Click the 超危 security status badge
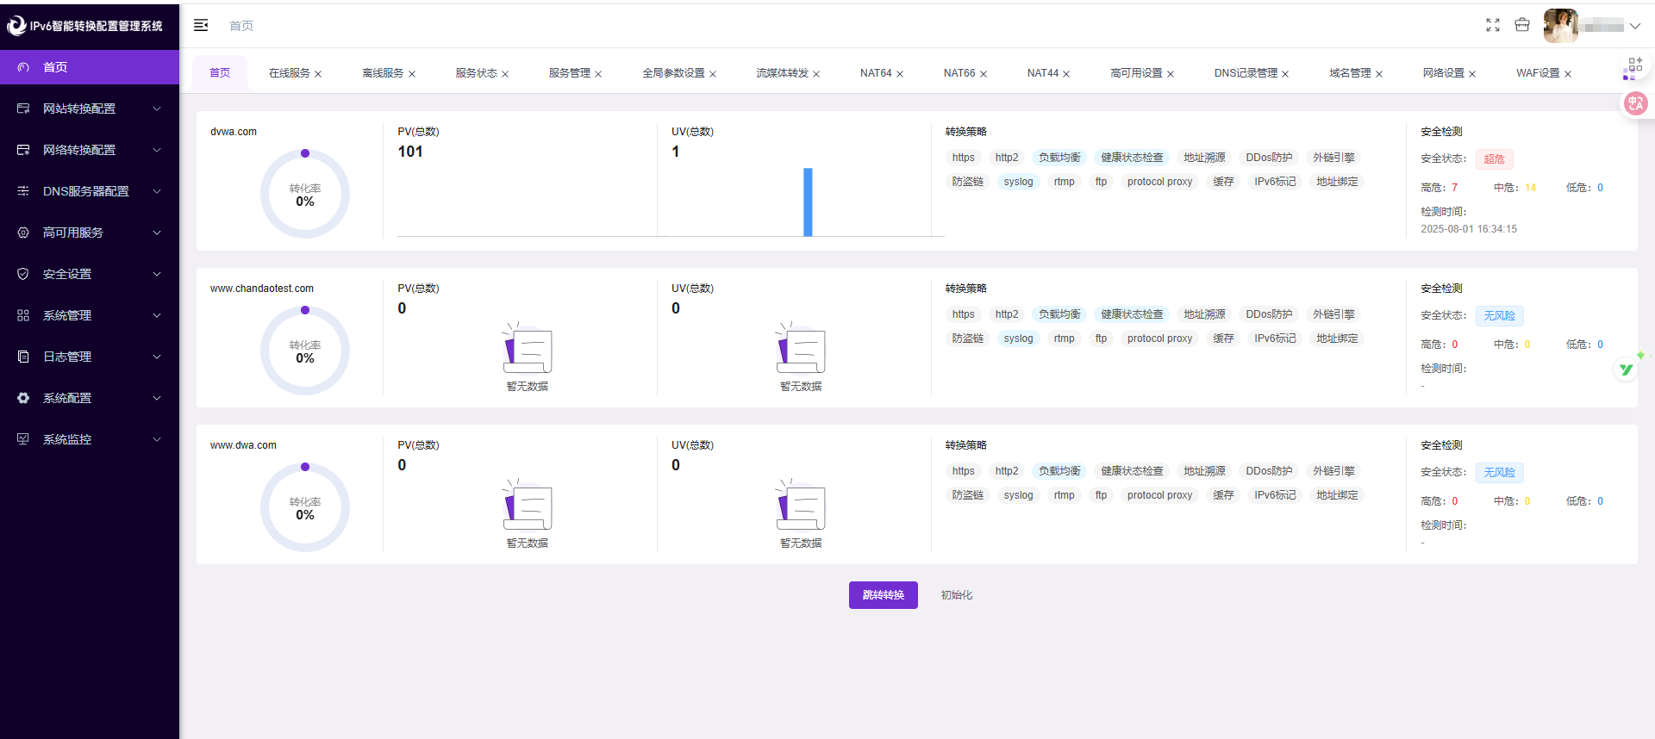1655x739 pixels. pos(1494,159)
